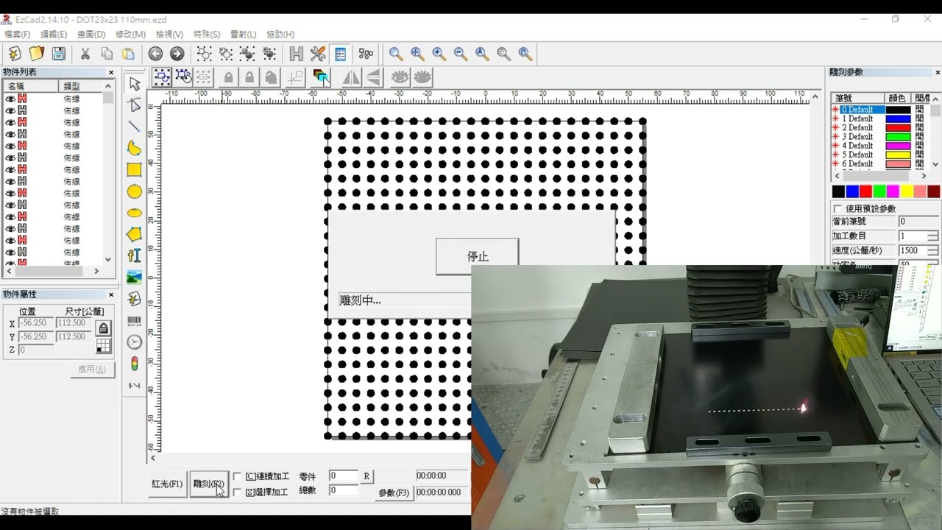
Task: Open the wrench and screwdriver settings icon
Action: tap(318, 54)
